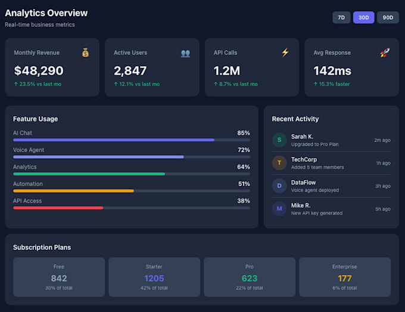The width and height of the screenshot is (405, 312).
Task: Click the Voice Agent usage bar
Action: (132, 157)
